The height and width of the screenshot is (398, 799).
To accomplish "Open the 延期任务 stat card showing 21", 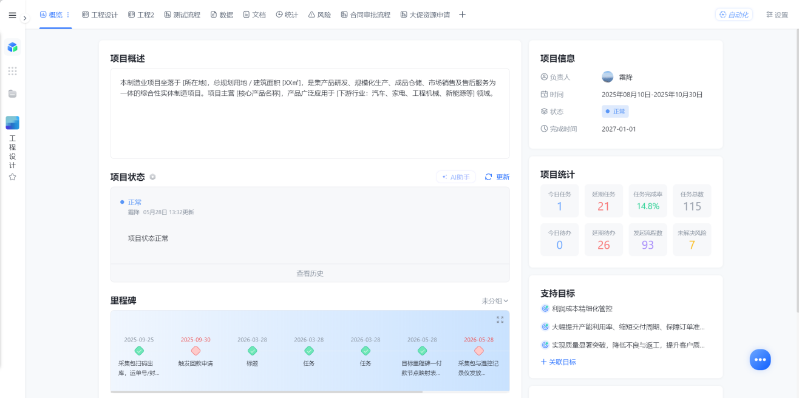I will tap(603, 201).
